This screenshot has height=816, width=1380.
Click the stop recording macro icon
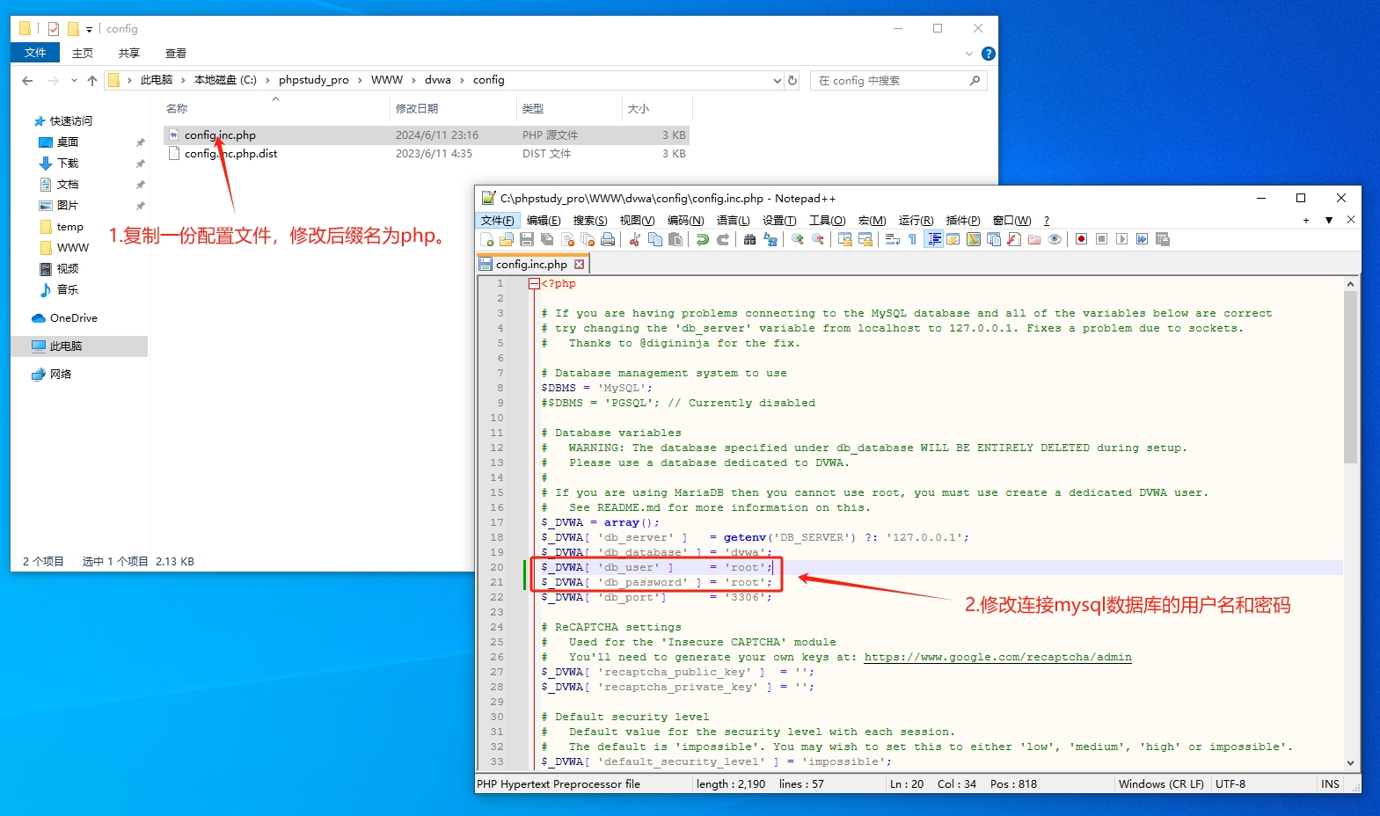[1101, 239]
